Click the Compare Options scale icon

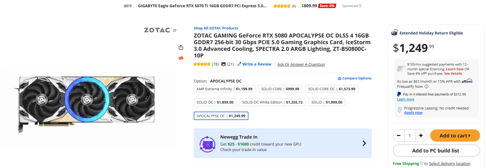(x=339, y=79)
